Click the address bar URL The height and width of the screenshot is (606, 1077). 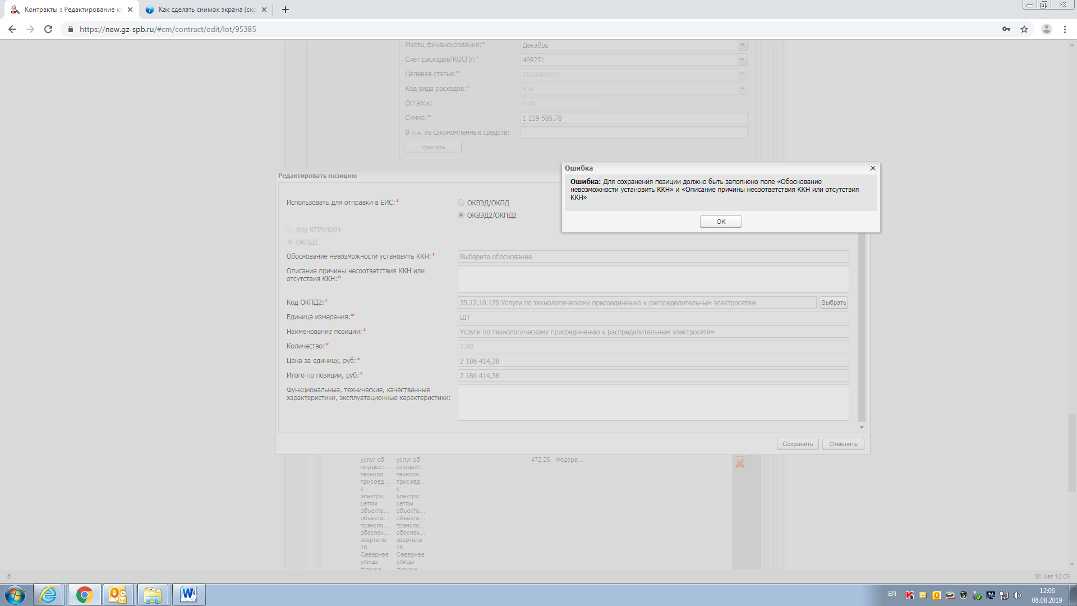(168, 29)
